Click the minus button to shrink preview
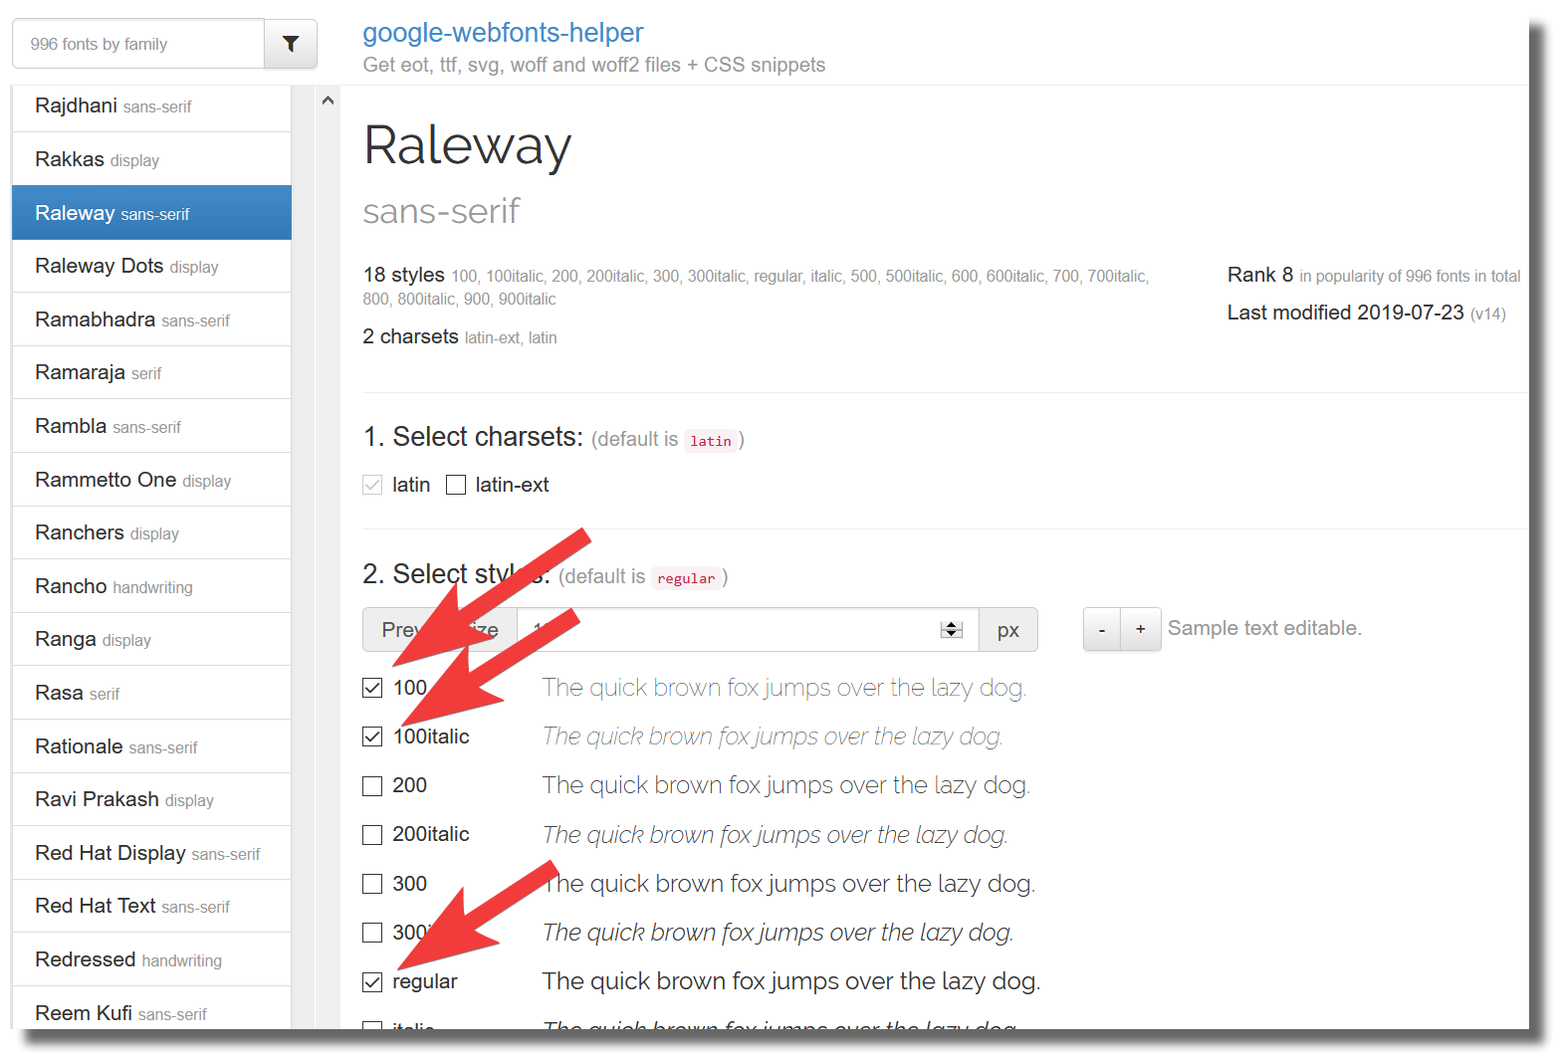This screenshot has height=1054, width=1554. (1101, 629)
